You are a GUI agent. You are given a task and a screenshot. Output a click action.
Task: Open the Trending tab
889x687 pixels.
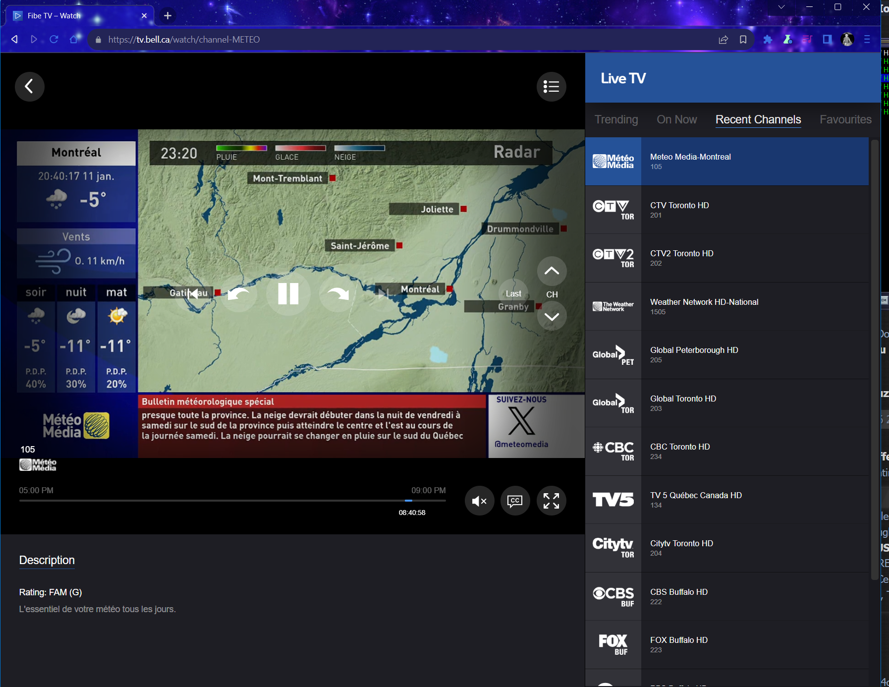click(x=616, y=119)
